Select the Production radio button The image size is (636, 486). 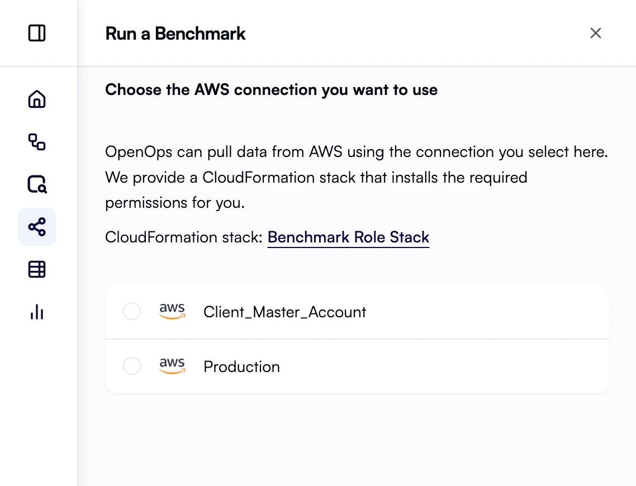(132, 366)
